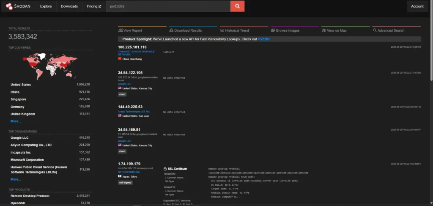Open host 34.54.169.81
The height and width of the screenshot is (206, 433).
[129, 129]
